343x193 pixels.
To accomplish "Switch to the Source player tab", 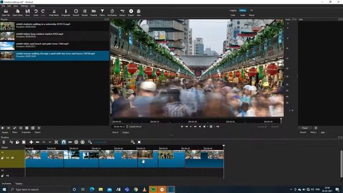I will point(115,132).
